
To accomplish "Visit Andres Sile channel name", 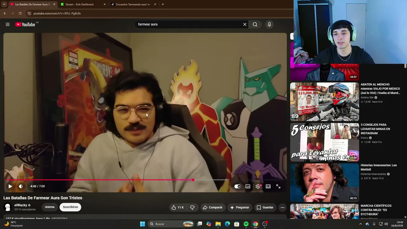I will click(367, 98).
